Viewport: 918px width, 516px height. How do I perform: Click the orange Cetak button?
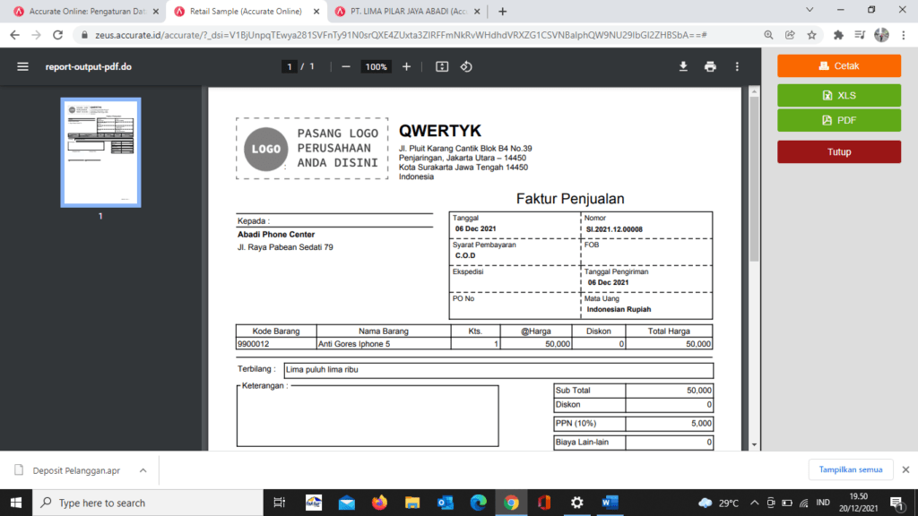[839, 66]
